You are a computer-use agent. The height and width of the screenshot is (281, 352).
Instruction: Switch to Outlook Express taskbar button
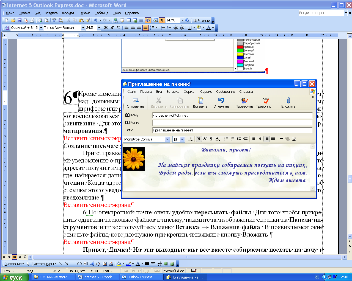pos(142,277)
